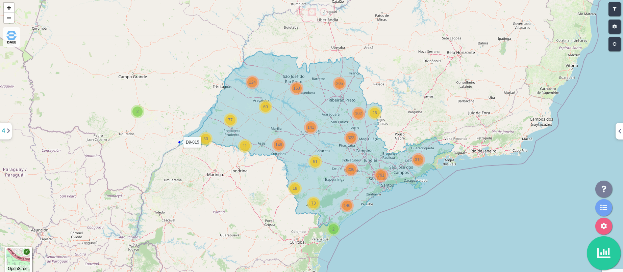Open the pink settings gear button
This screenshot has width=623, height=272.
coord(603,226)
